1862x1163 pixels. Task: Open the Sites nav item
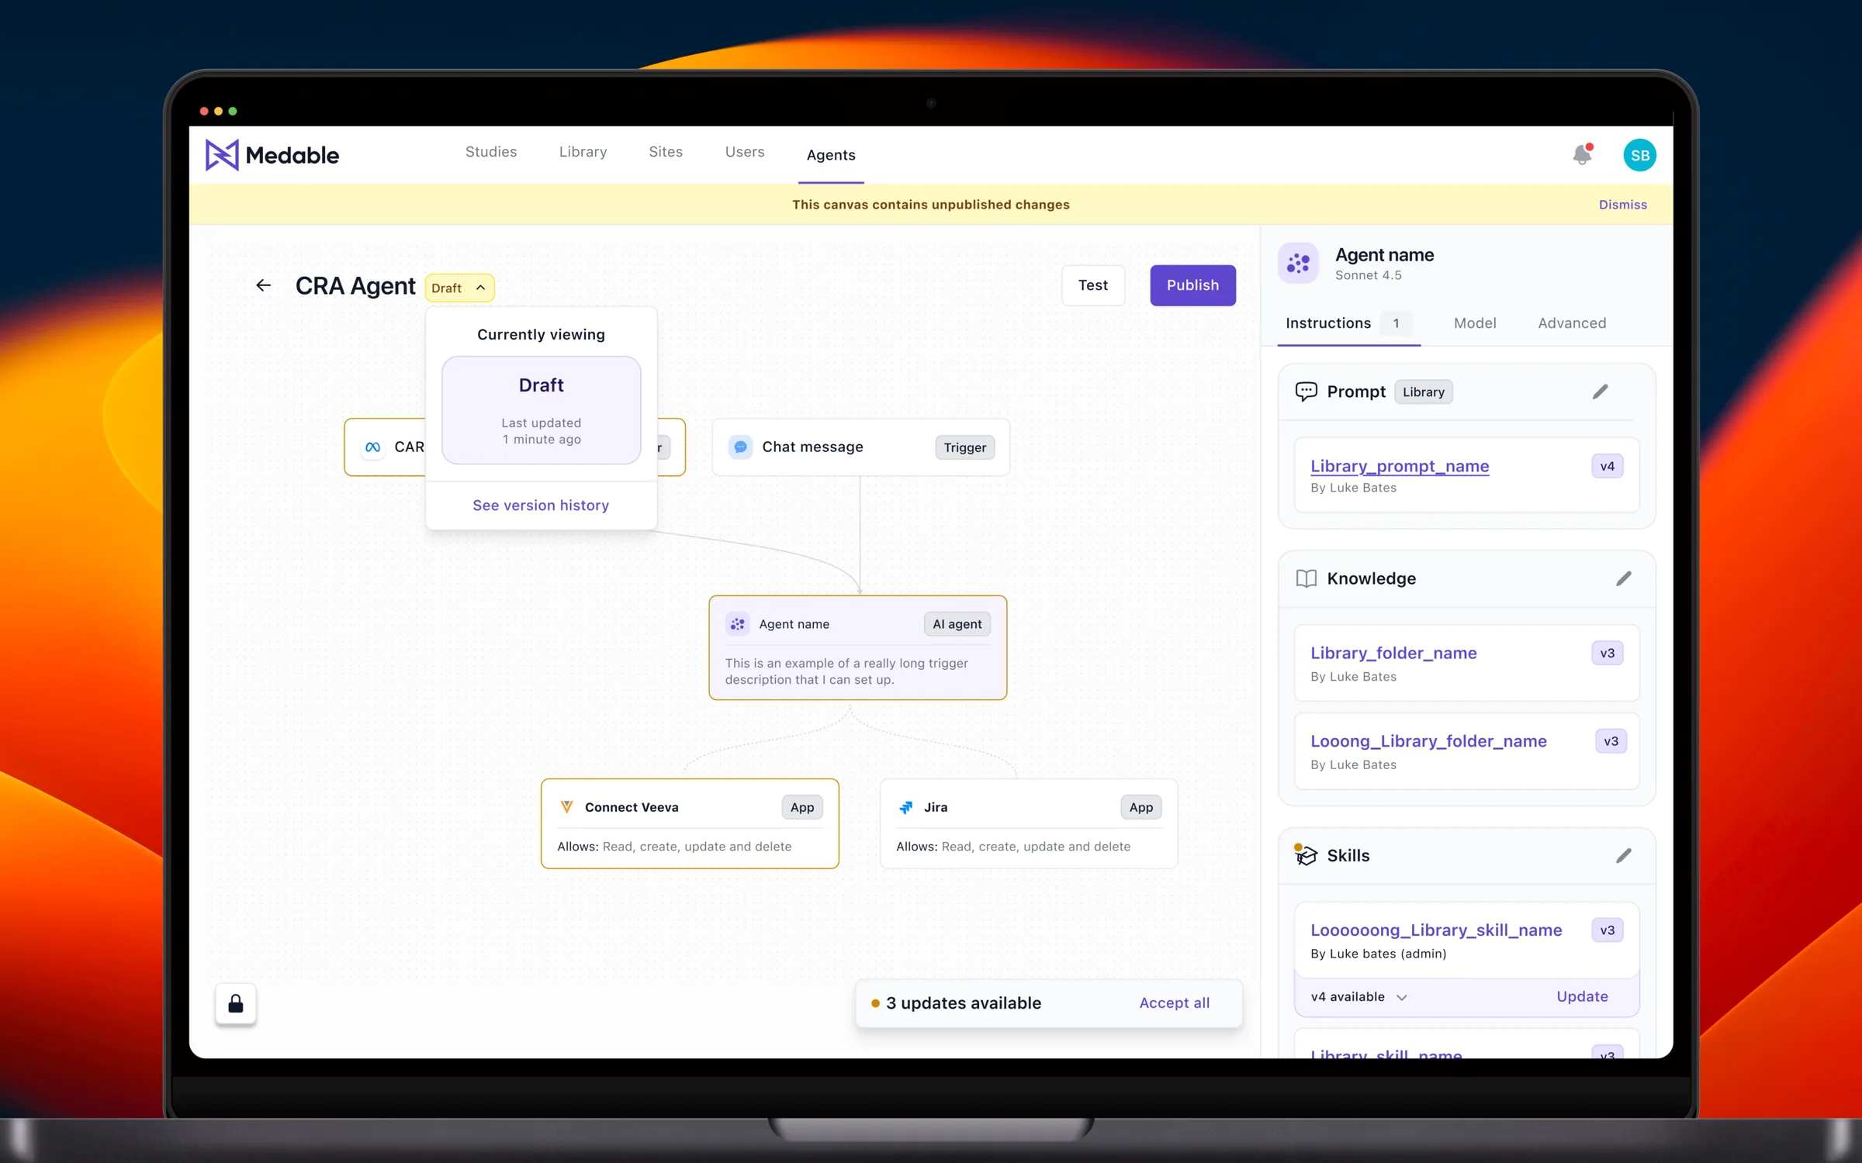[x=666, y=152]
